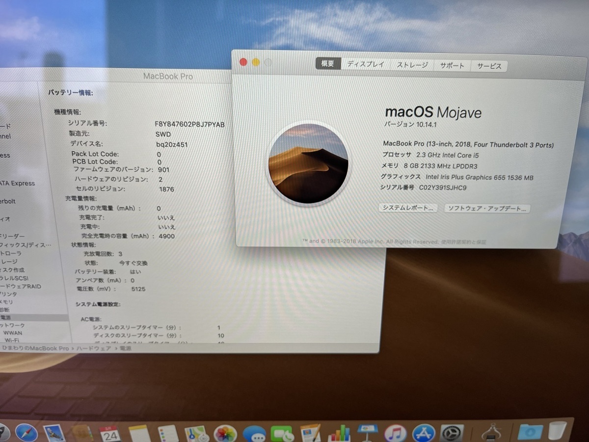
Task: Open the Downloads folder in the Dock
Action: point(530,432)
